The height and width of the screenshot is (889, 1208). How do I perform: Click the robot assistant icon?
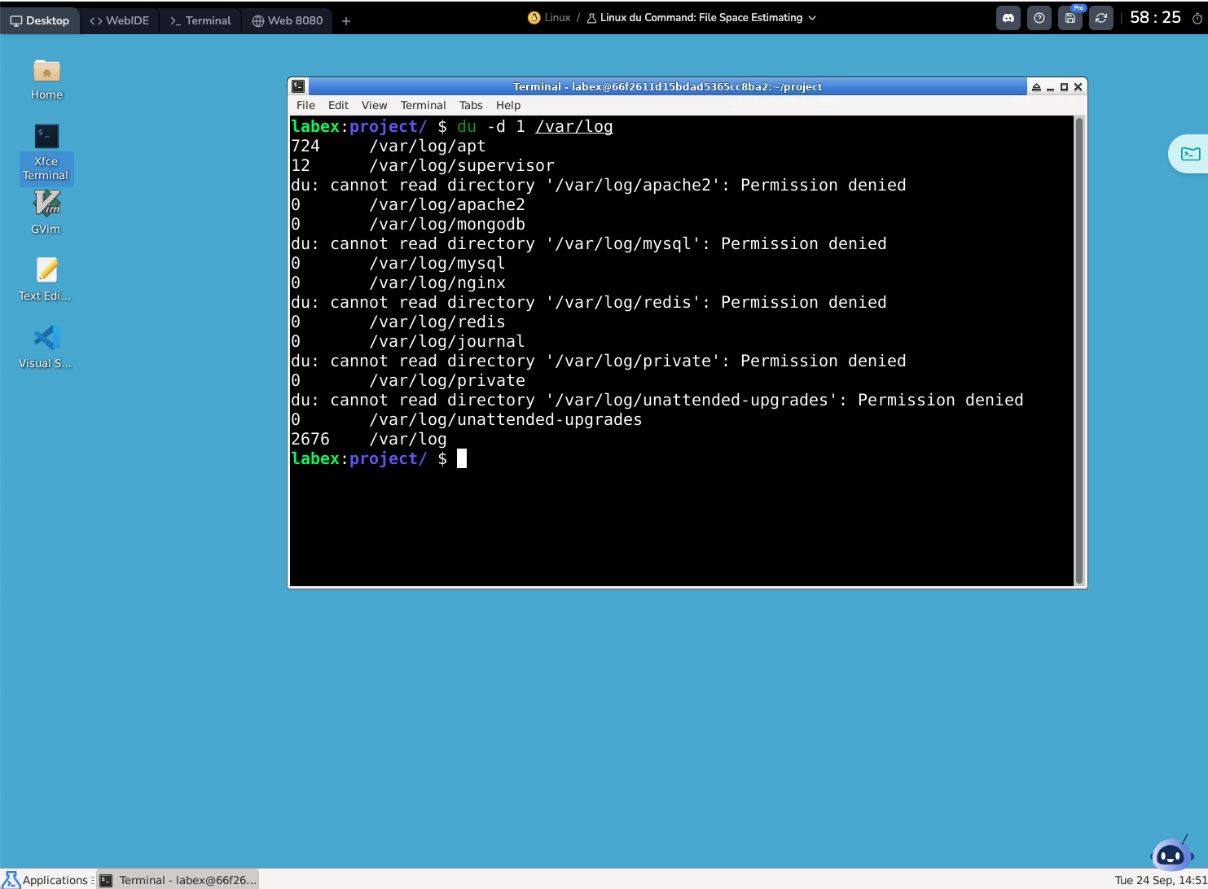coord(1171,855)
